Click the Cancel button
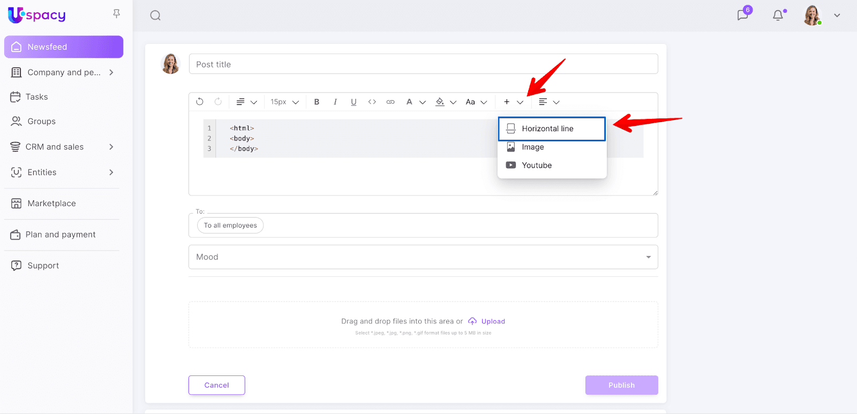The height and width of the screenshot is (414, 857). click(216, 385)
